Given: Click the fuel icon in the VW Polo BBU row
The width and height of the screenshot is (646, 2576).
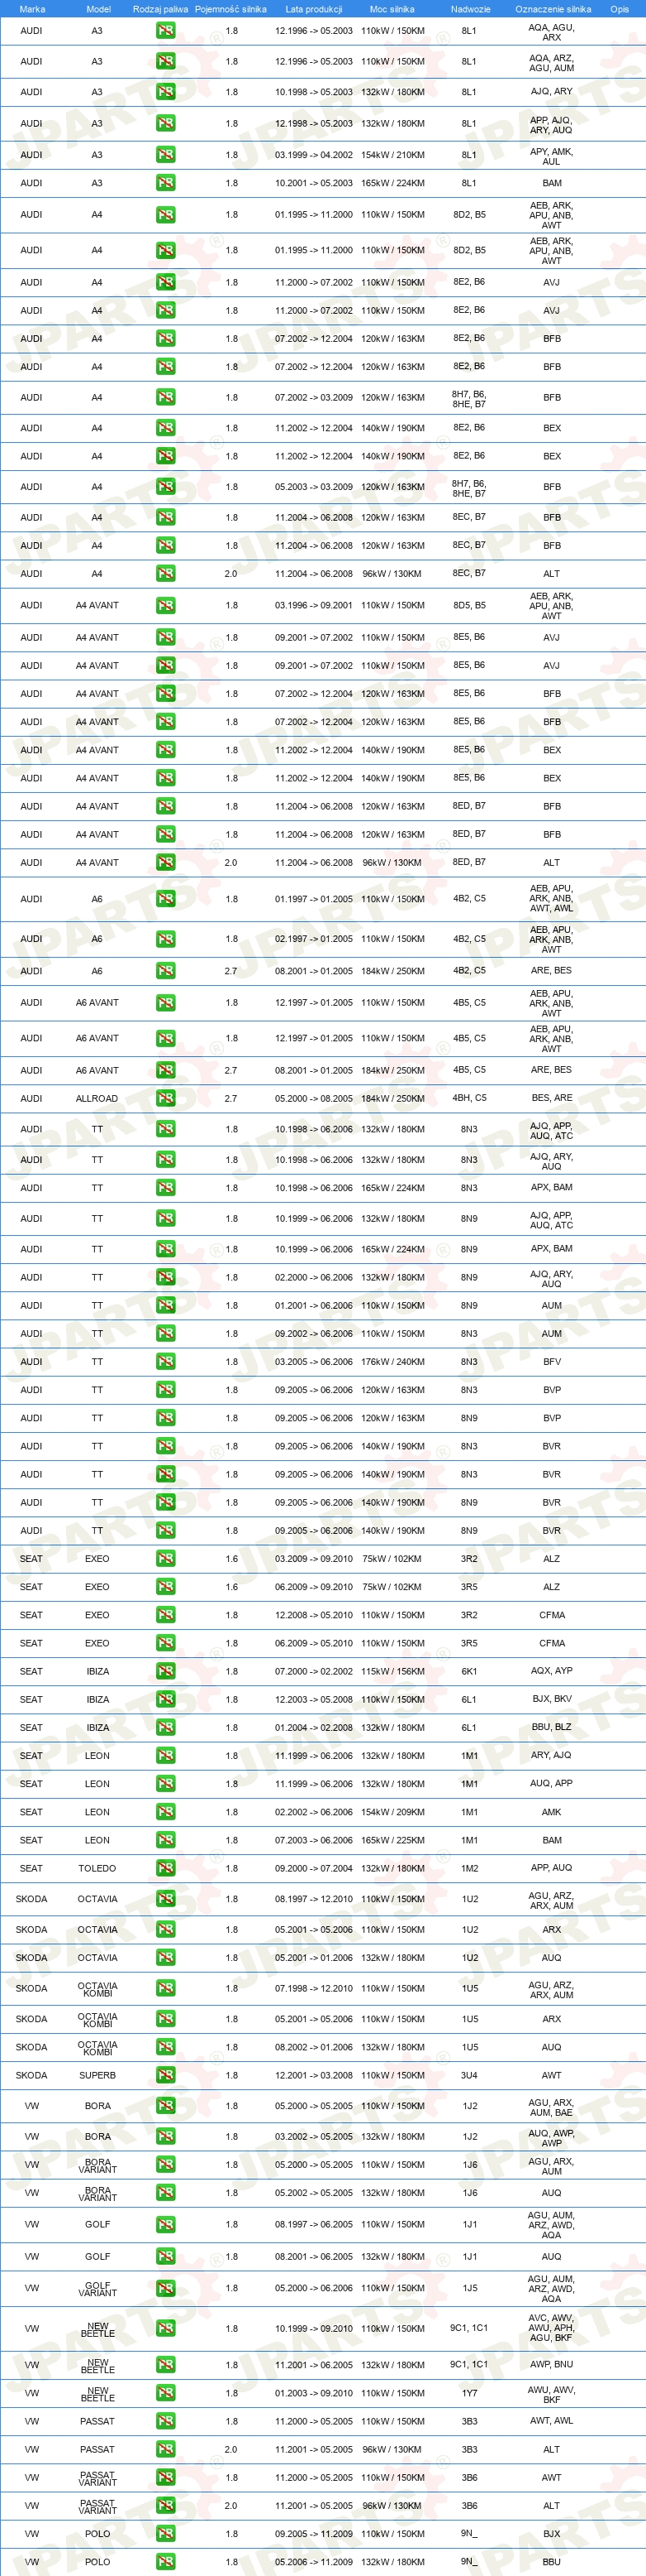Looking at the screenshot, I should [x=166, y=2562].
